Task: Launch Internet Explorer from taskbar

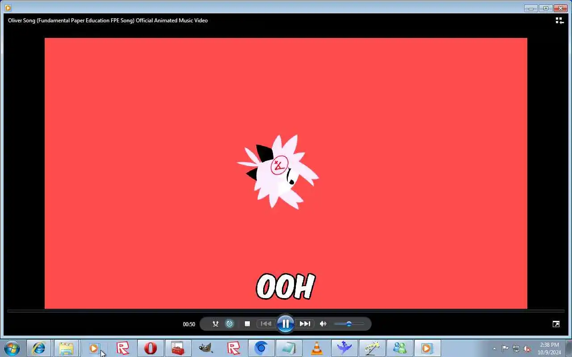Action: point(39,348)
